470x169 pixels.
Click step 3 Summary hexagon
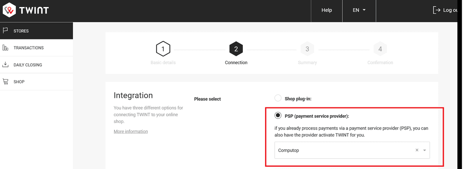(x=307, y=49)
